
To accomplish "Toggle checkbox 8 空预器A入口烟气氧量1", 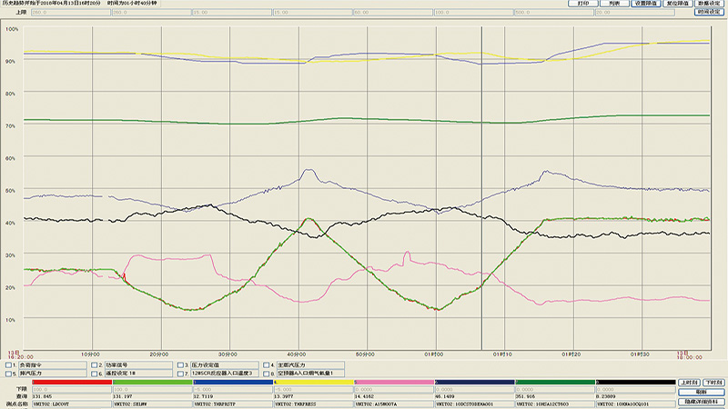I will pos(267,374).
